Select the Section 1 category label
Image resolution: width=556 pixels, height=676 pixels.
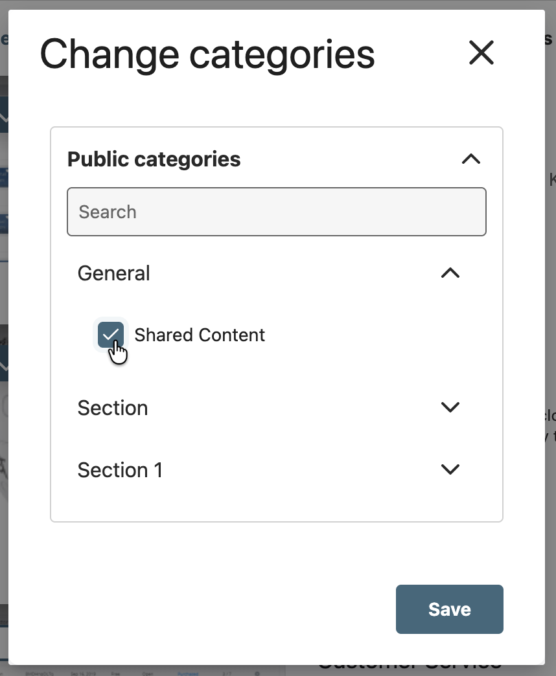(120, 470)
